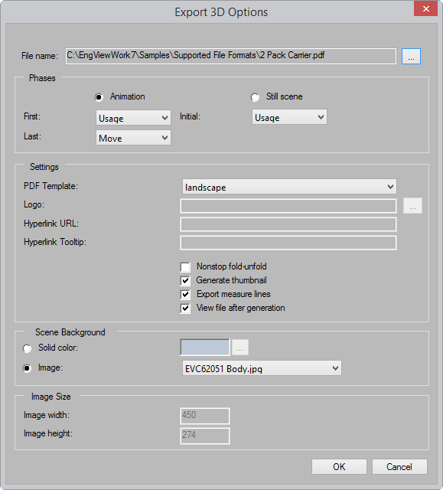Image resolution: width=443 pixels, height=490 pixels.
Task: Select the Animation radio button
Action: click(x=99, y=97)
